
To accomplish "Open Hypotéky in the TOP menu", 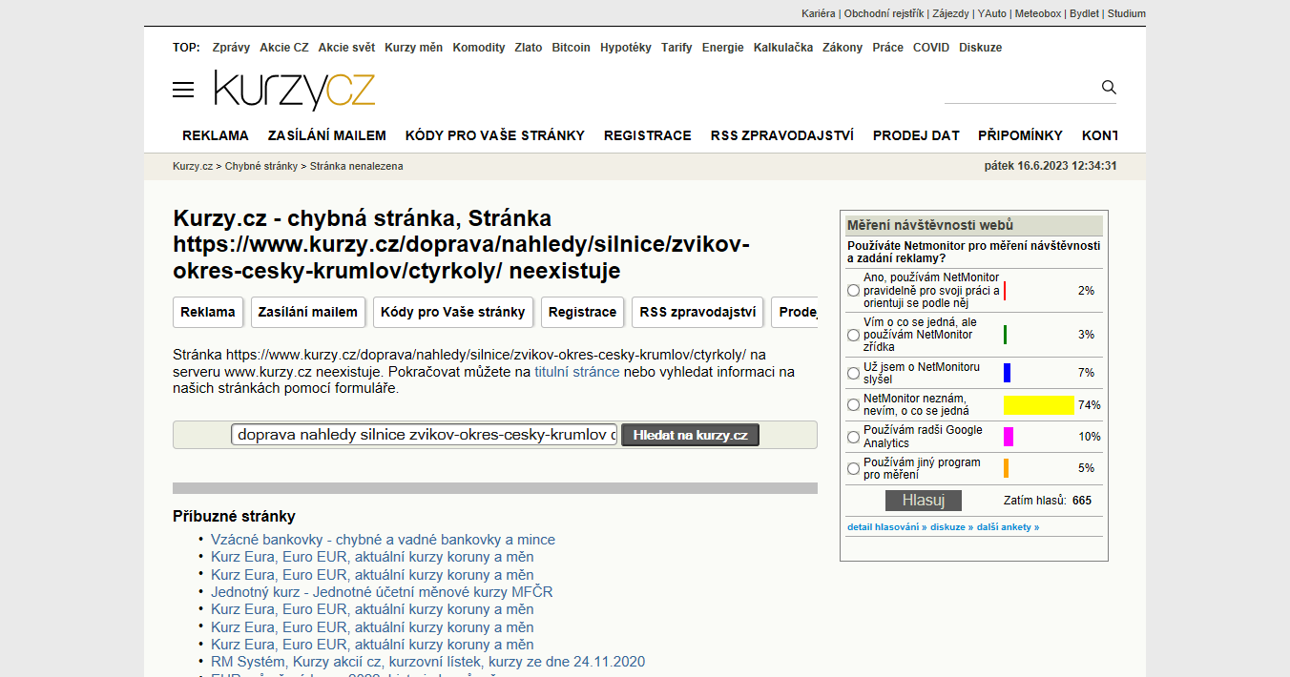I will [626, 48].
